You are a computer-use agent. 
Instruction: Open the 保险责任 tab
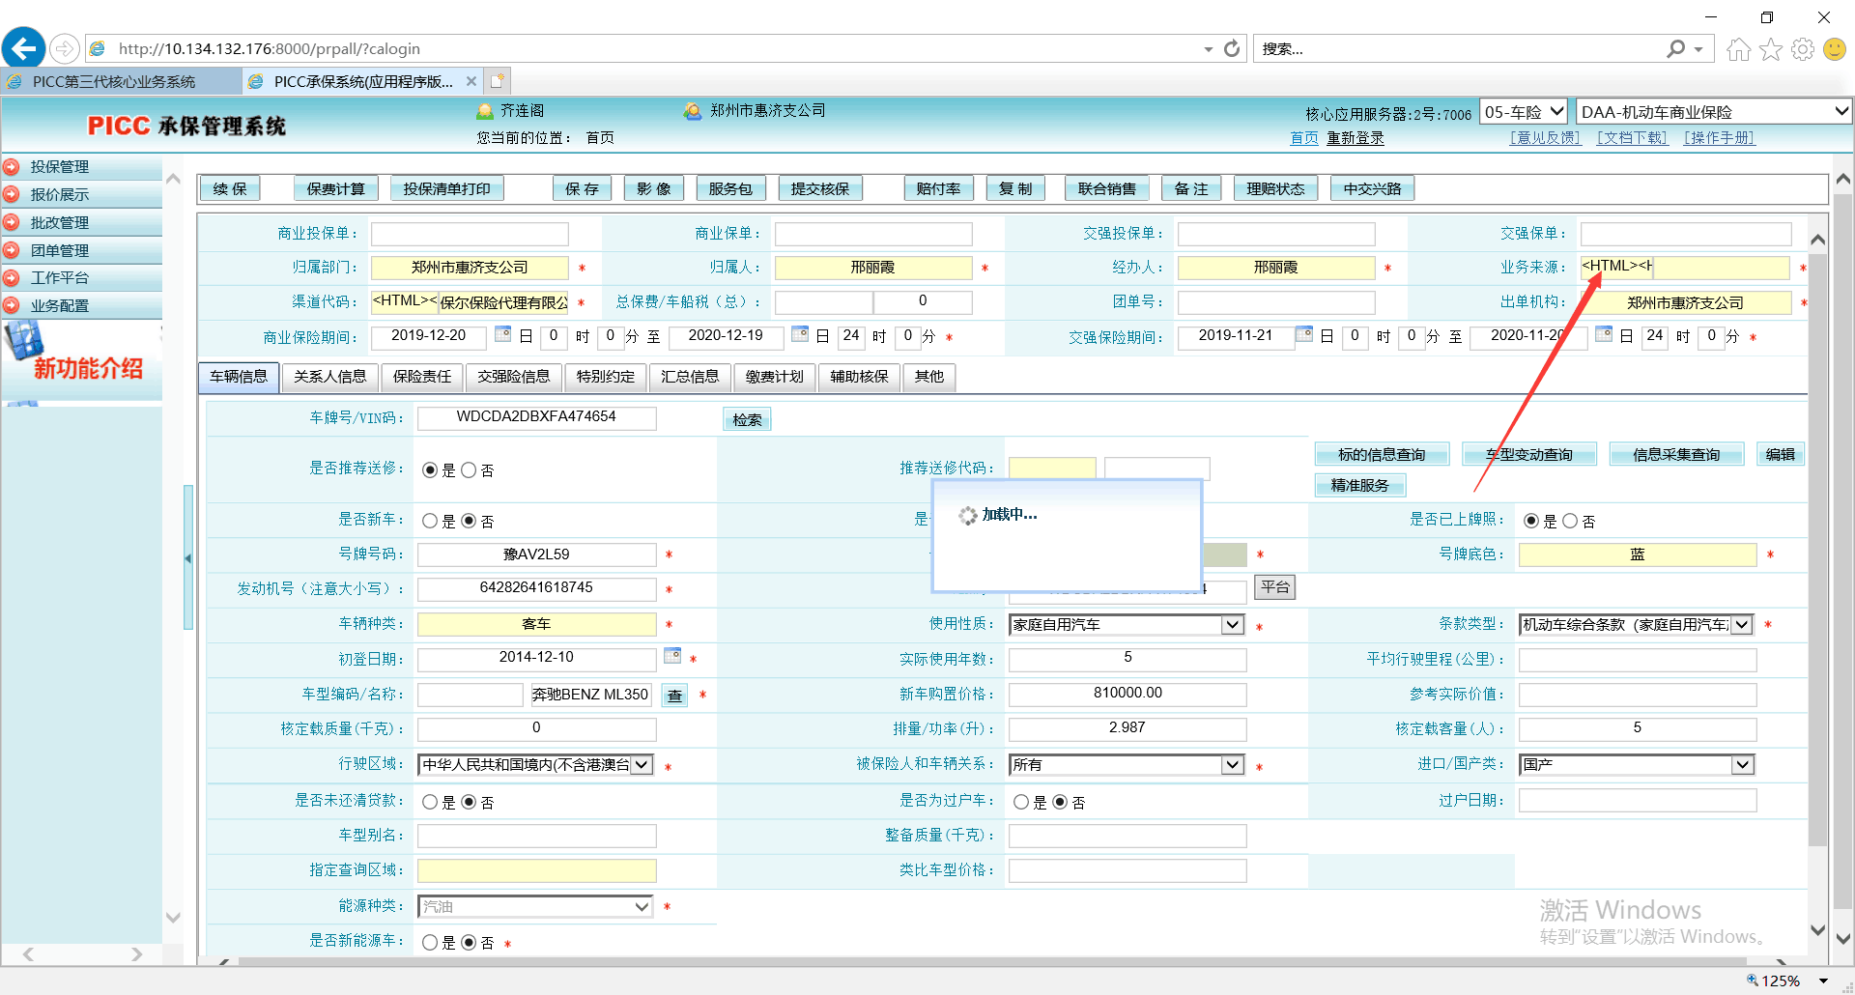(421, 377)
